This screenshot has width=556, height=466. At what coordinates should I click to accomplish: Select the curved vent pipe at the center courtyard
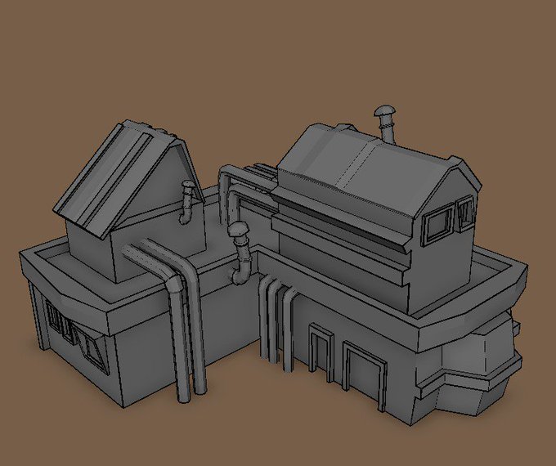[x=240, y=252]
